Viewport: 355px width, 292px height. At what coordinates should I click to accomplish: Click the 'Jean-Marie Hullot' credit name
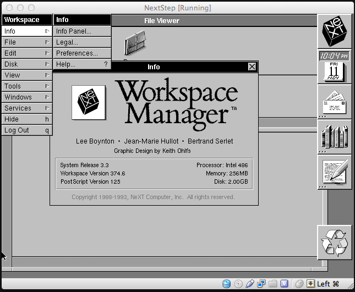coord(151,141)
